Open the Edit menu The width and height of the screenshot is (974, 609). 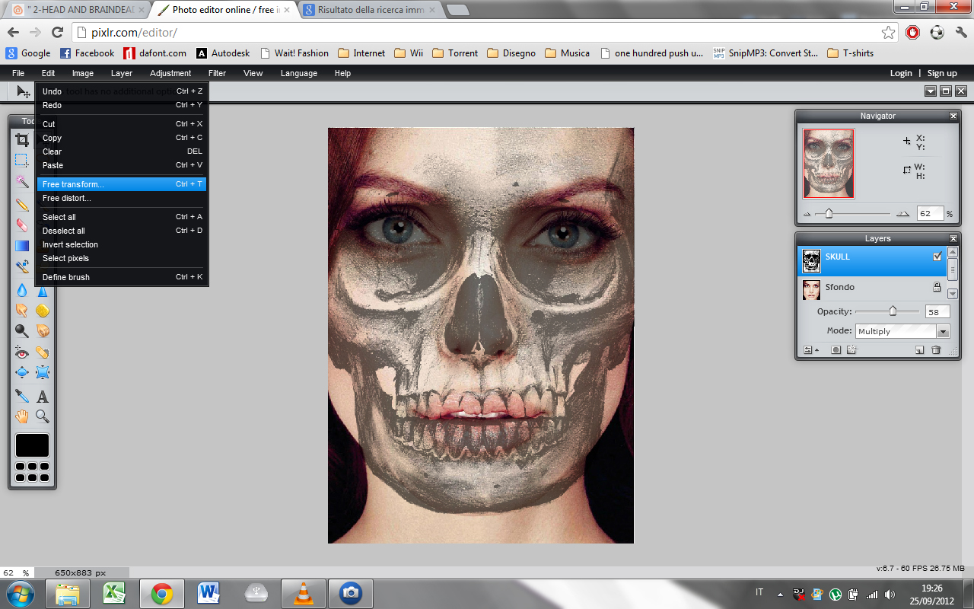49,73
